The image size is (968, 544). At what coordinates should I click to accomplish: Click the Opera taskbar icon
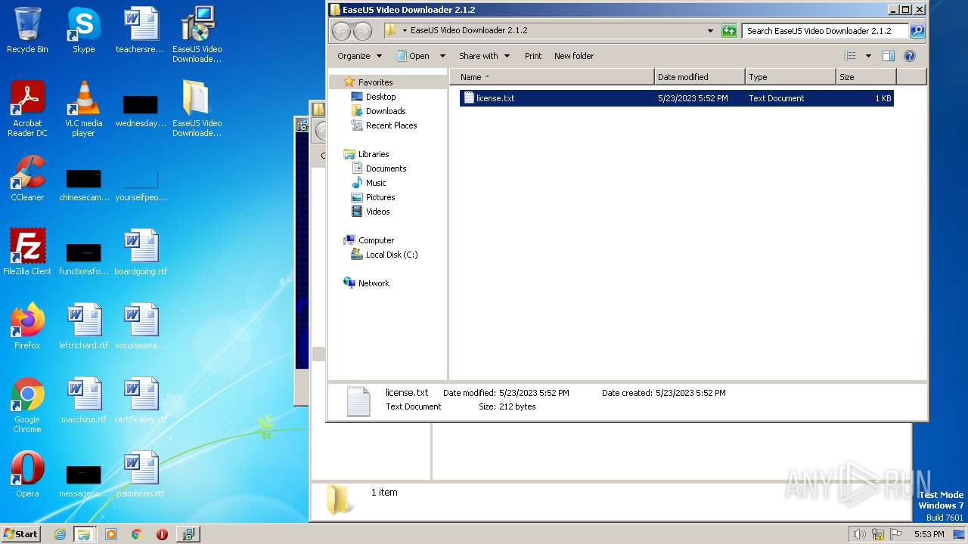click(162, 534)
